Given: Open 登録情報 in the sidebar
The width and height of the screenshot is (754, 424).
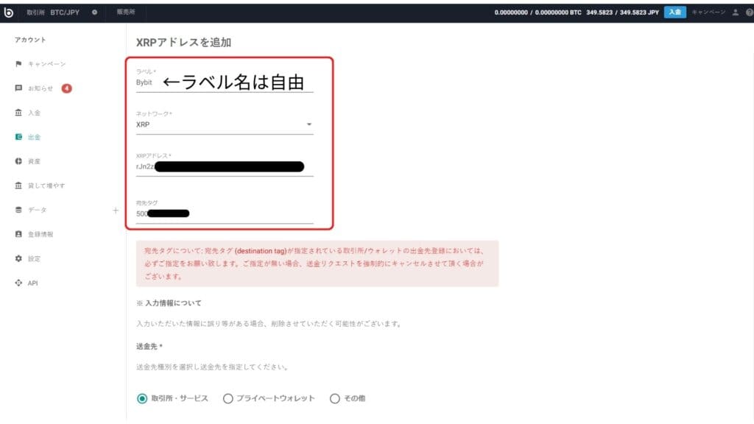Looking at the screenshot, I should coord(40,235).
